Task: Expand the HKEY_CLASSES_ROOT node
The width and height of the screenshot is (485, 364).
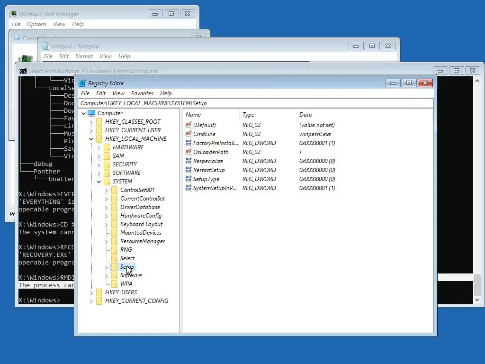Action: pos(91,122)
